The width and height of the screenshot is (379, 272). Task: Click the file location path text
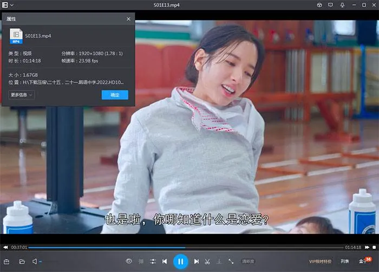[x=73, y=82]
